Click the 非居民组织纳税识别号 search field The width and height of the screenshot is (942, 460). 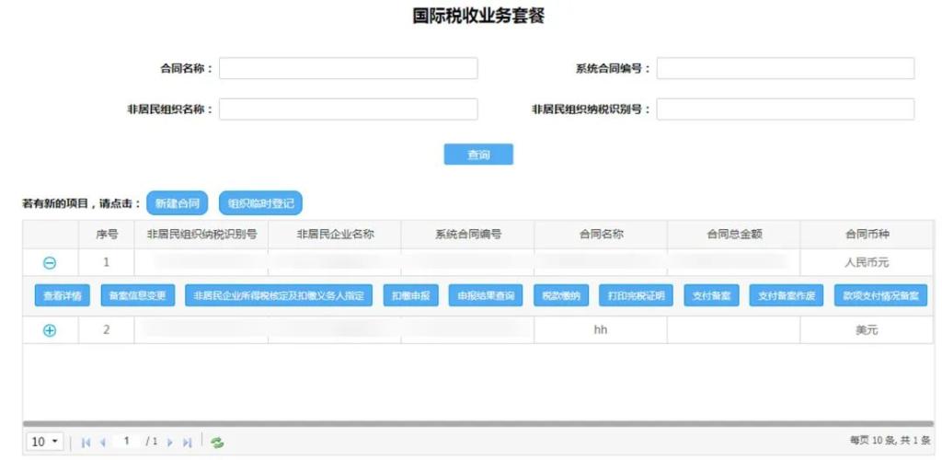pos(785,109)
